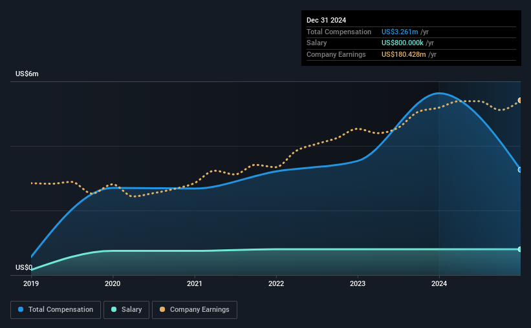
Task: Click the Company Earnings endpoint marker for Dec 2024
Action: 520,101
